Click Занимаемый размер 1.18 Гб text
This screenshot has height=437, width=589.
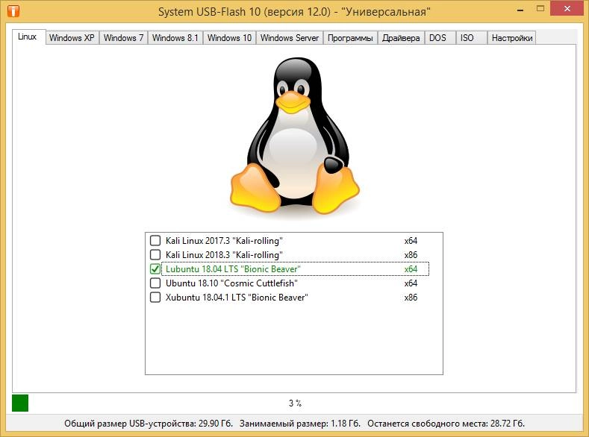[x=300, y=424]
